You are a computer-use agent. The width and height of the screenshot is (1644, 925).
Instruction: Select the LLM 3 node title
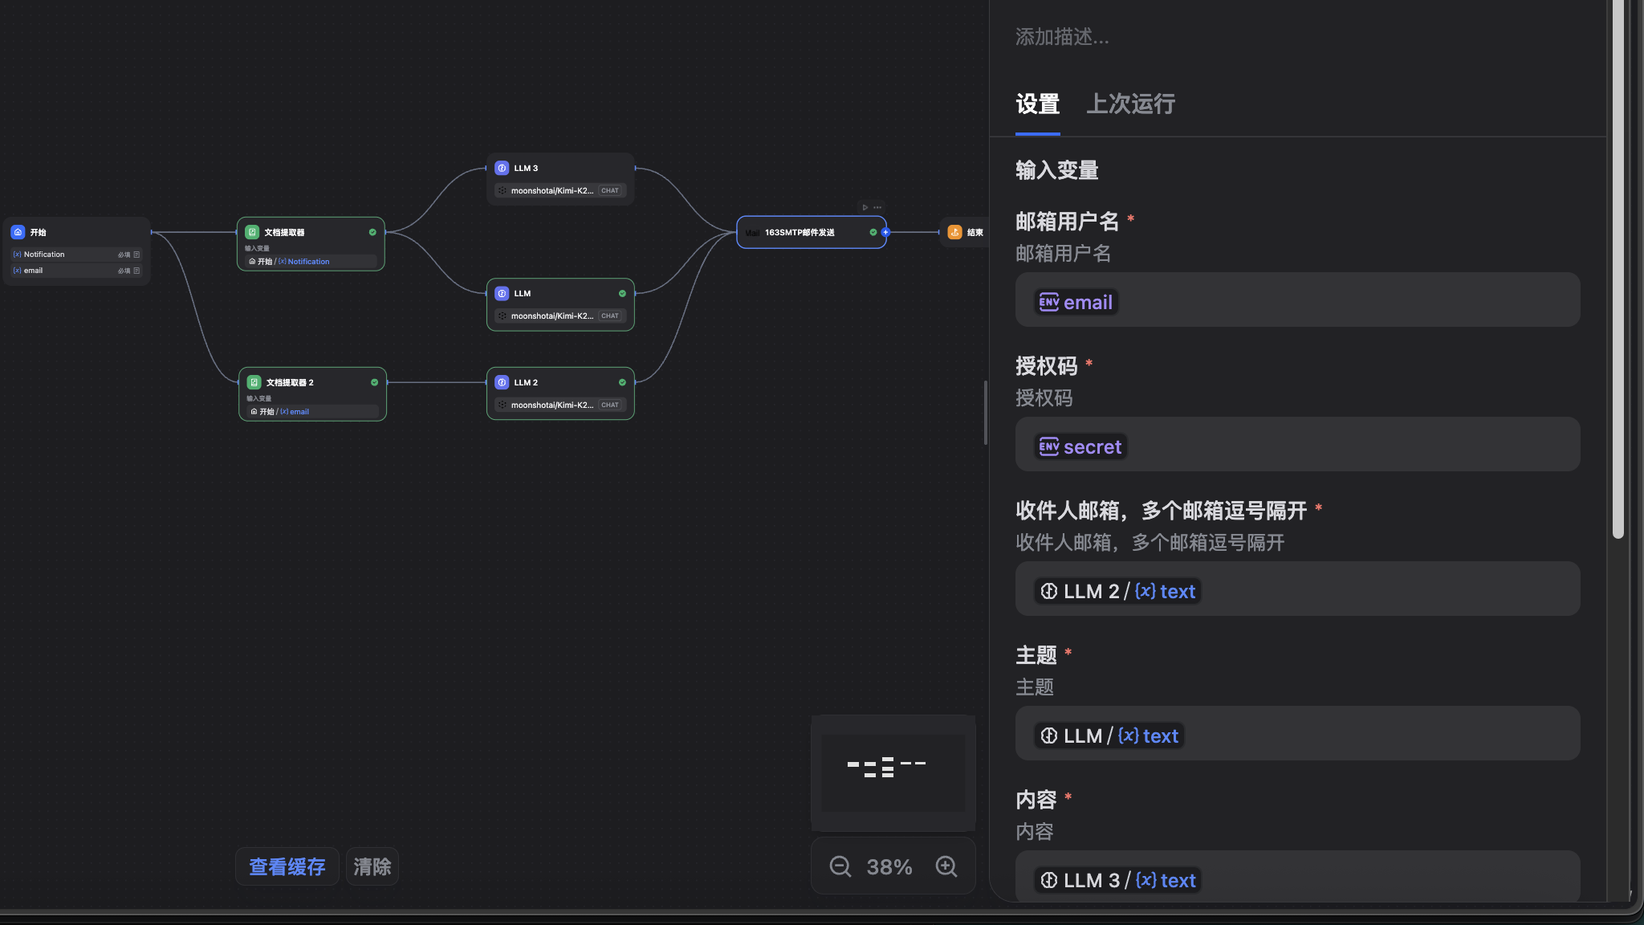(526, 168)
